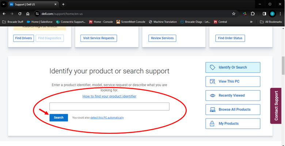Click the Find Order Status button
This screenshot has width=285, height=146.
[230, 38]
